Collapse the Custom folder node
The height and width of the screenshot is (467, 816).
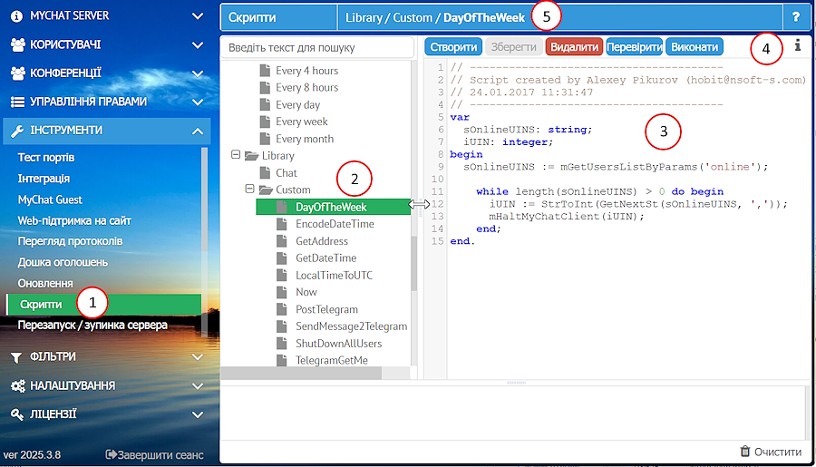pyautogui.click(x=250, y=190)
